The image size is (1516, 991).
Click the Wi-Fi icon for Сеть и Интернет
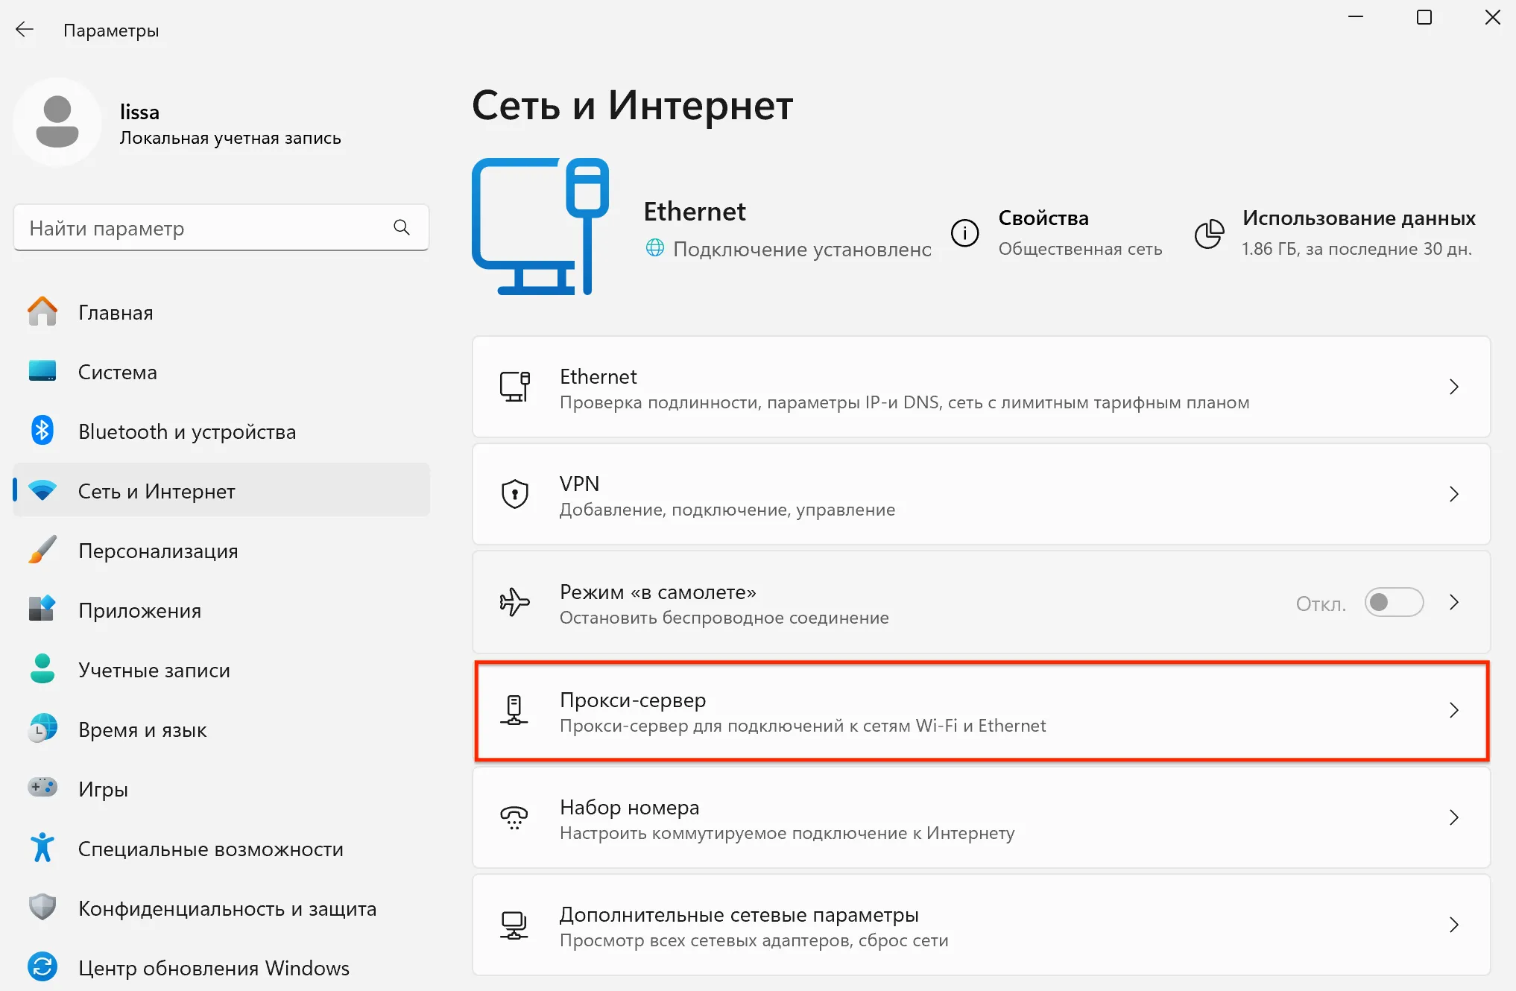click(x=42, y=490)
